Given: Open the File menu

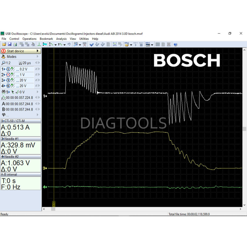Looking at the screenshot, I should pyautogui.click(x=4, y=39).
